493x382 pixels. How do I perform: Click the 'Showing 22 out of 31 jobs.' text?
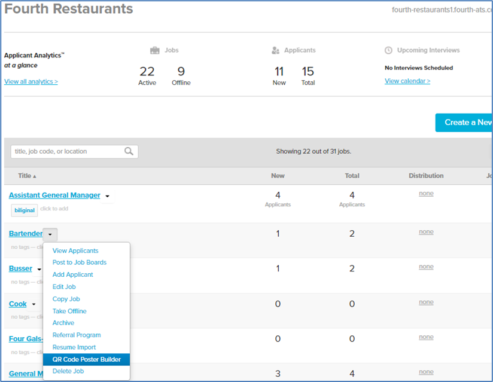coord(314,151)
